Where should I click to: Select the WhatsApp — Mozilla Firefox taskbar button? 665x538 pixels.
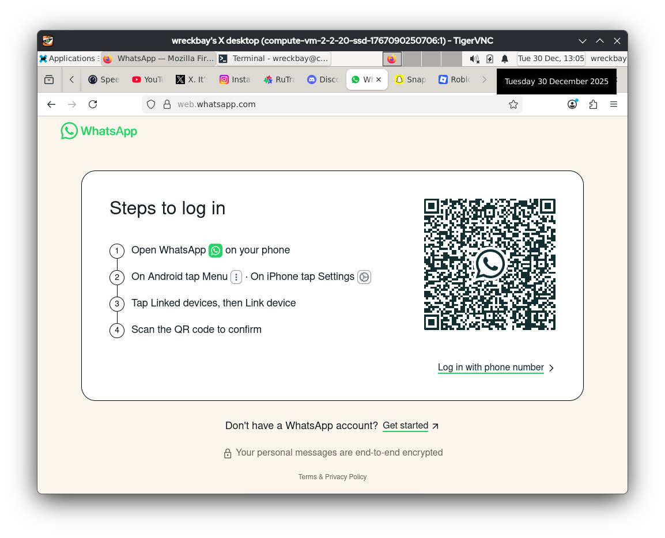[158, 59]
